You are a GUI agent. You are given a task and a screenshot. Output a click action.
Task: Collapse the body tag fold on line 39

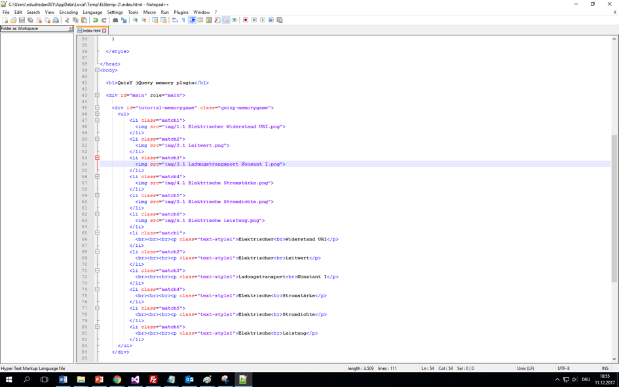(x=97, y=70)
